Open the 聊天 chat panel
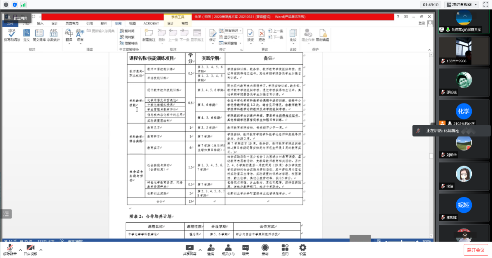The height and width of the screenshot is (258, 492). tap(245, 249)
